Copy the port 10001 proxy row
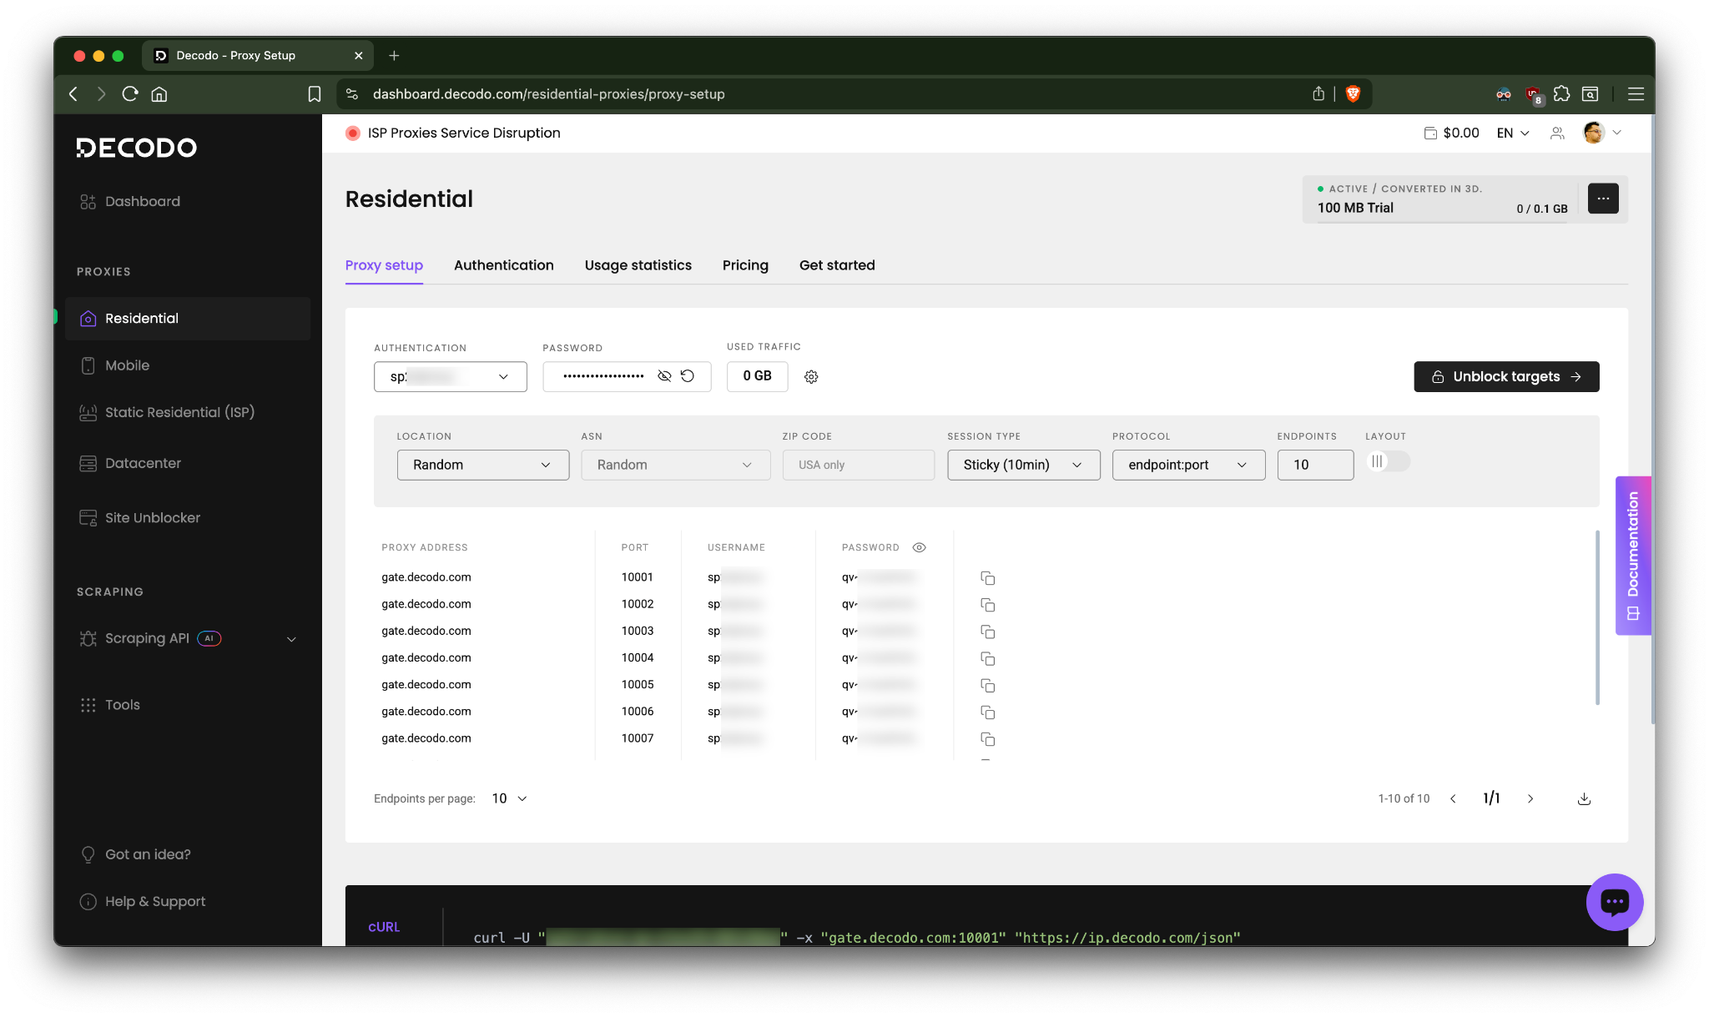Viewport: 1709px width, 1017px height. [987, 578]
